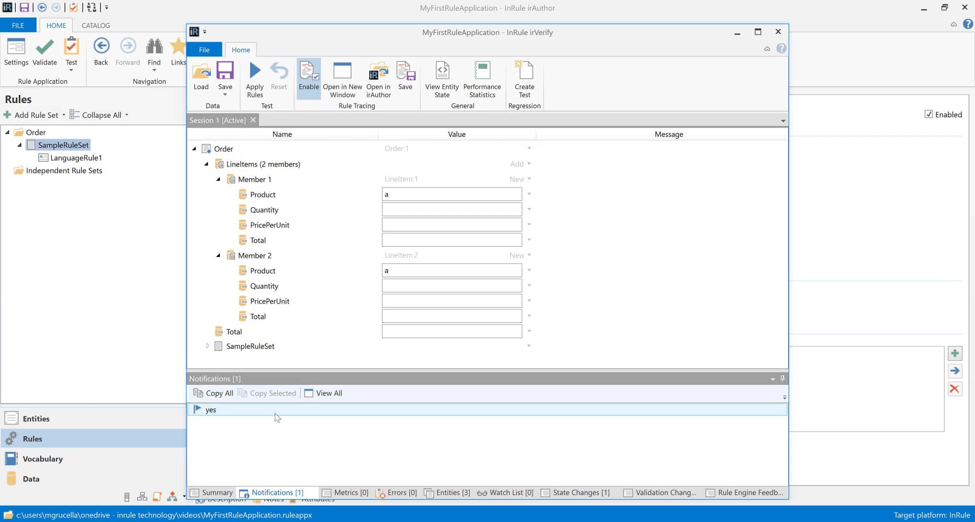Click Open in irAuthor icon
Screen dimensions: 975x522
coord(378,72)
